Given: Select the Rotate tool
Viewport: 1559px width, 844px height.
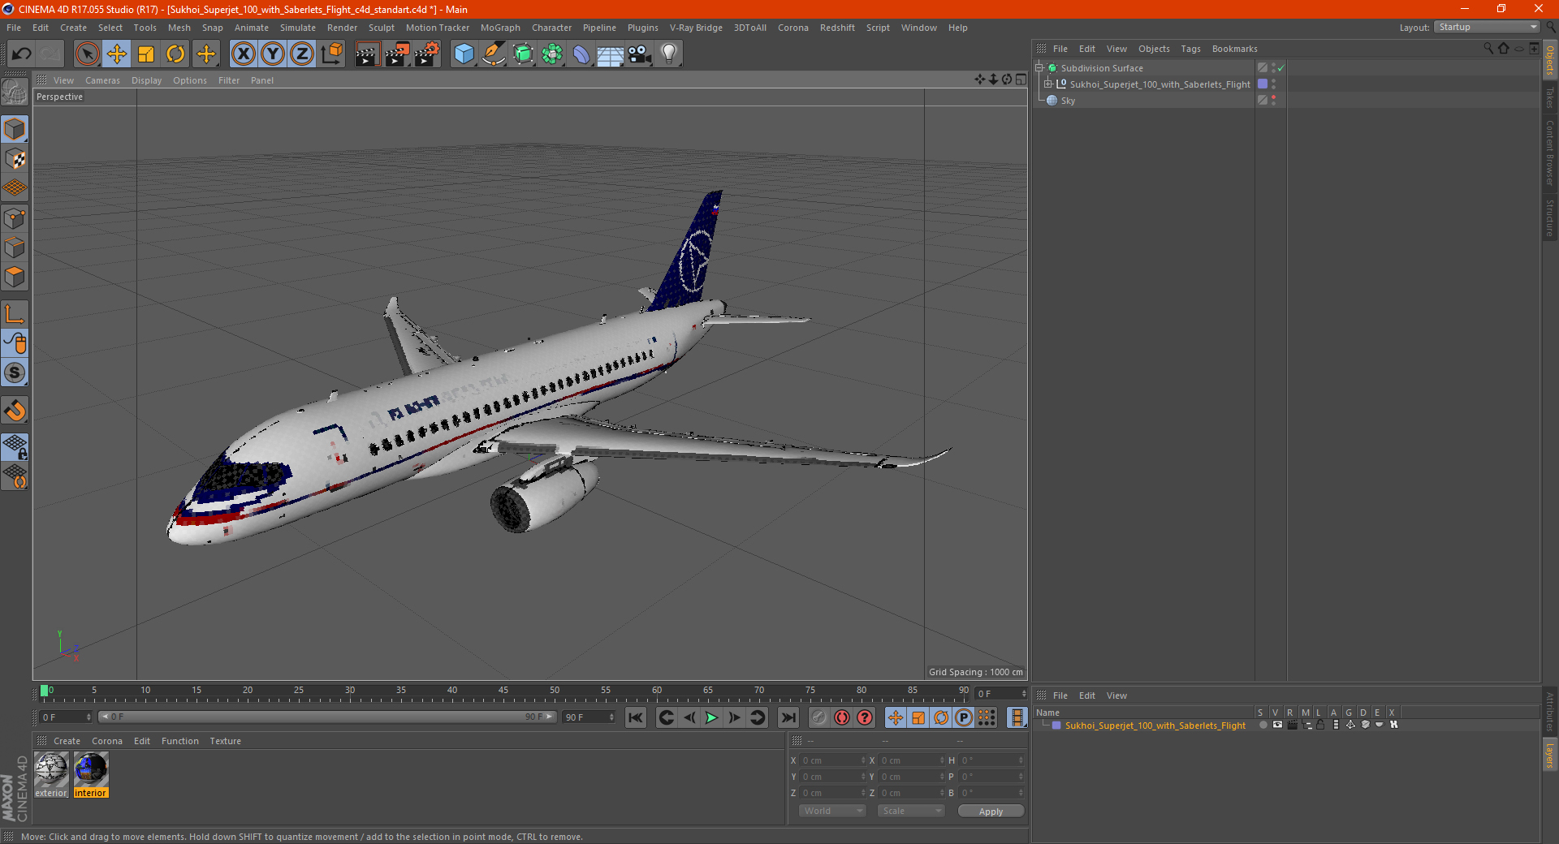Looking at the screenshot, I should (175, 54).
